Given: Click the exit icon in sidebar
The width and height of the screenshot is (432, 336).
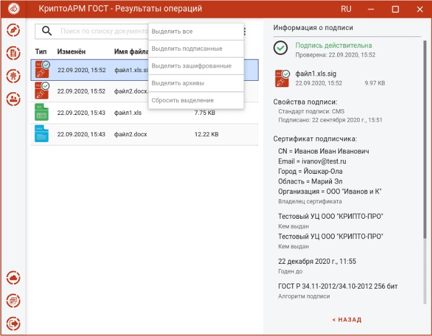Looking at the screenshot, I should pyautogui.click(x=13, y=324).
